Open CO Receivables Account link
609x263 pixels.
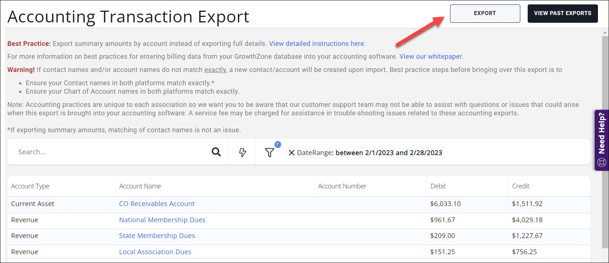pos(157,204)
